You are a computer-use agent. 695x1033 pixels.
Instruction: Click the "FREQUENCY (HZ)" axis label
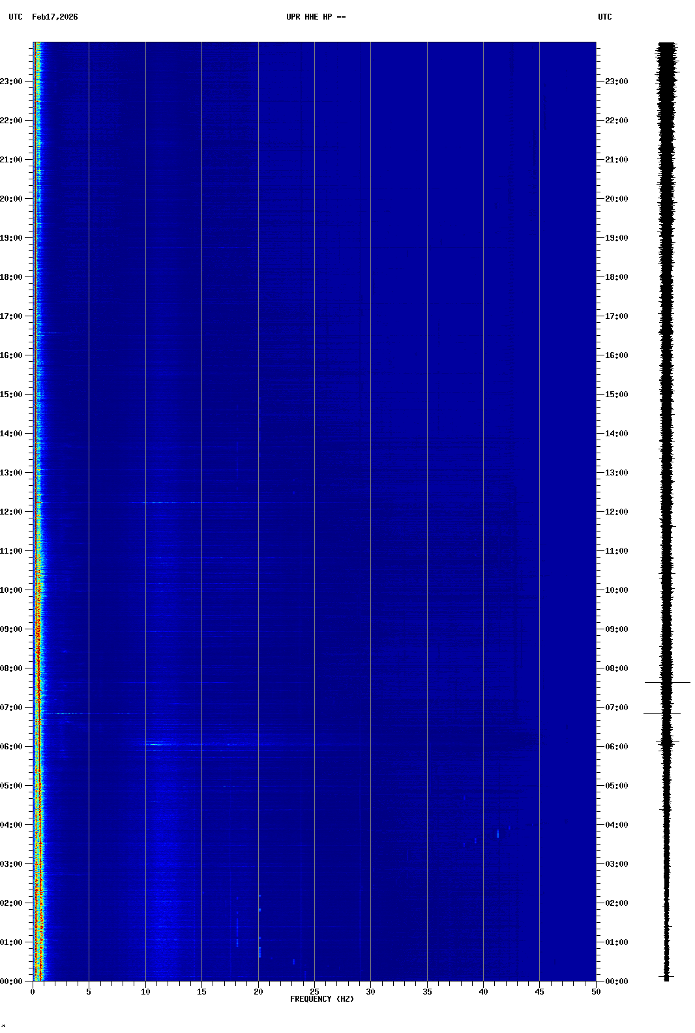pyautogui.click(x=322, y=999)
